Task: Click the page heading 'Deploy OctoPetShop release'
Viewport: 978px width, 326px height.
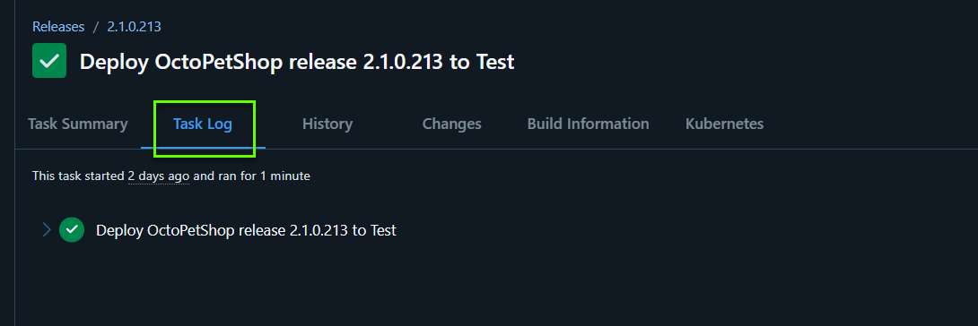Action: 220,62
